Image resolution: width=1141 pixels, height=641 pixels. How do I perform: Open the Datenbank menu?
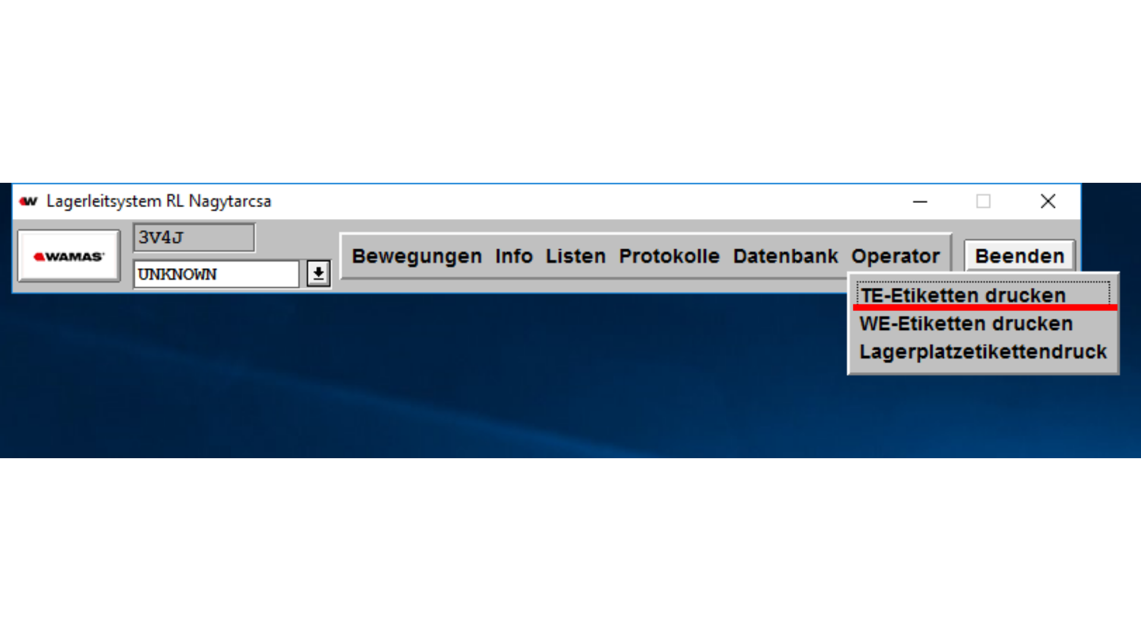[785, 256]
